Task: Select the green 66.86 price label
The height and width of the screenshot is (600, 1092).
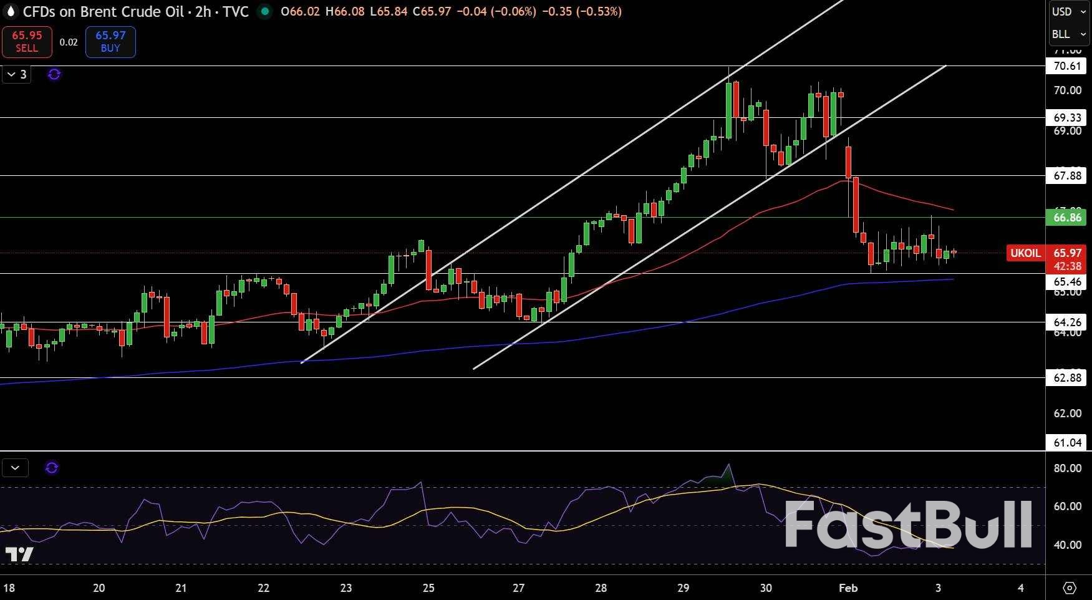Action: coord(1067,218)
